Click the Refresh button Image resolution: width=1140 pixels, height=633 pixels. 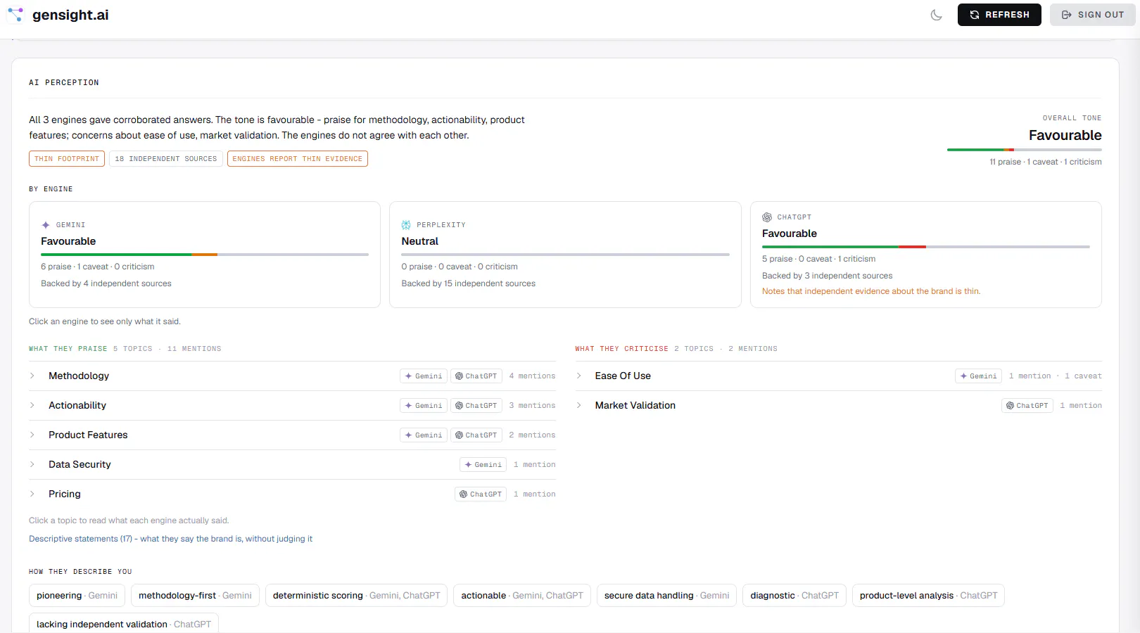tap(999, 15)
